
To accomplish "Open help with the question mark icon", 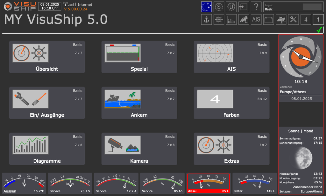I will pyautogui.click(x=256, y=7).
